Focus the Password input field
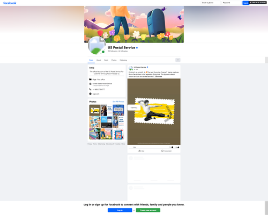Screen dimensions: 268x215 232,3
